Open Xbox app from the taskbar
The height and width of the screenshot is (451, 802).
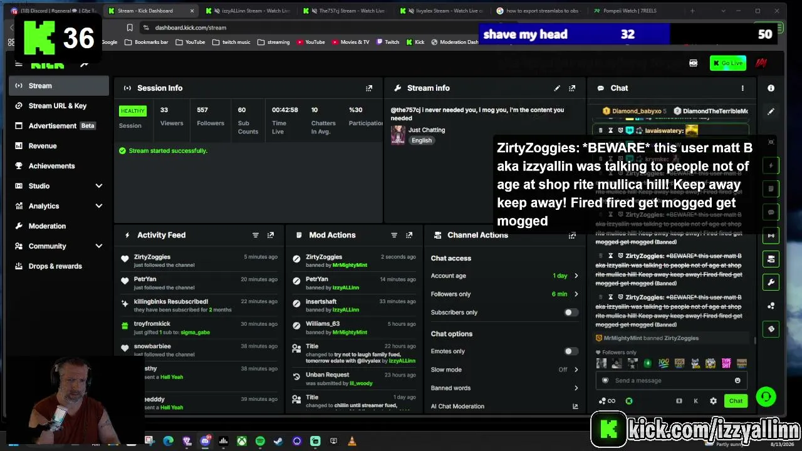tap(241, 441)
